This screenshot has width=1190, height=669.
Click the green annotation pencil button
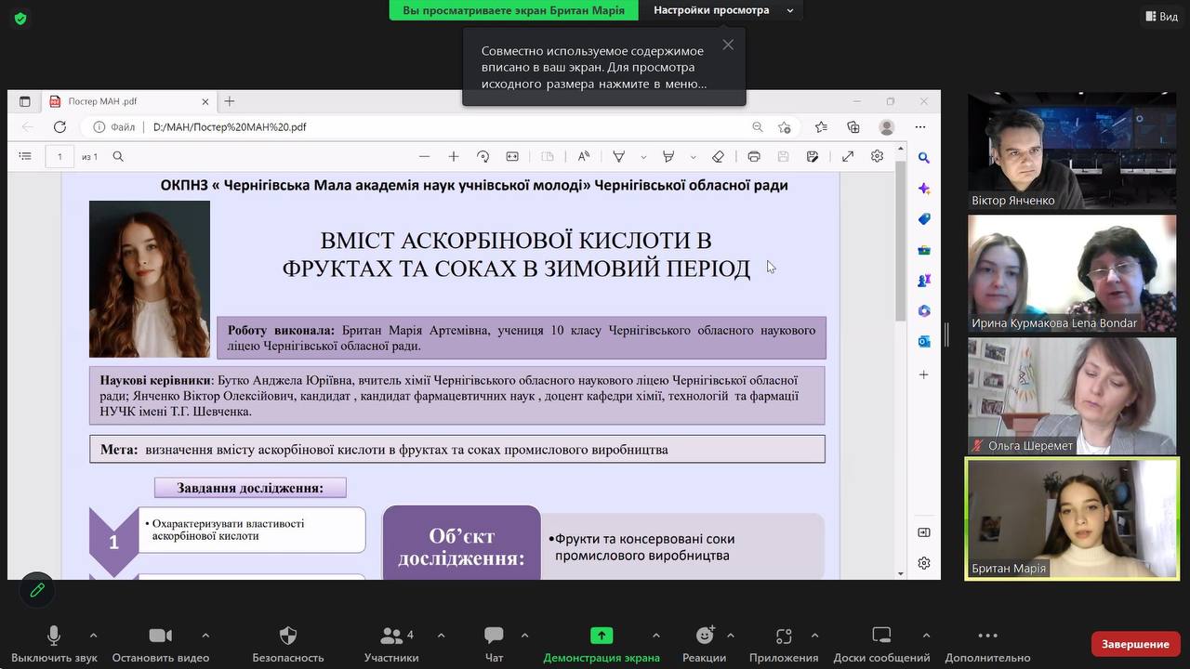click(37, 590)
